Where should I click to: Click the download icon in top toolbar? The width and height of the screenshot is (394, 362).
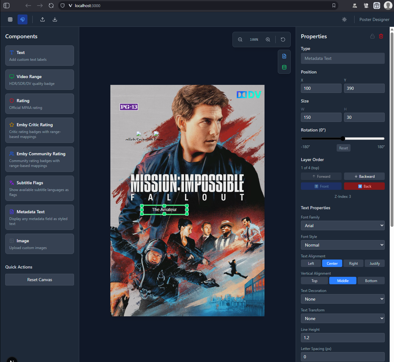click(x=55, y=19)
